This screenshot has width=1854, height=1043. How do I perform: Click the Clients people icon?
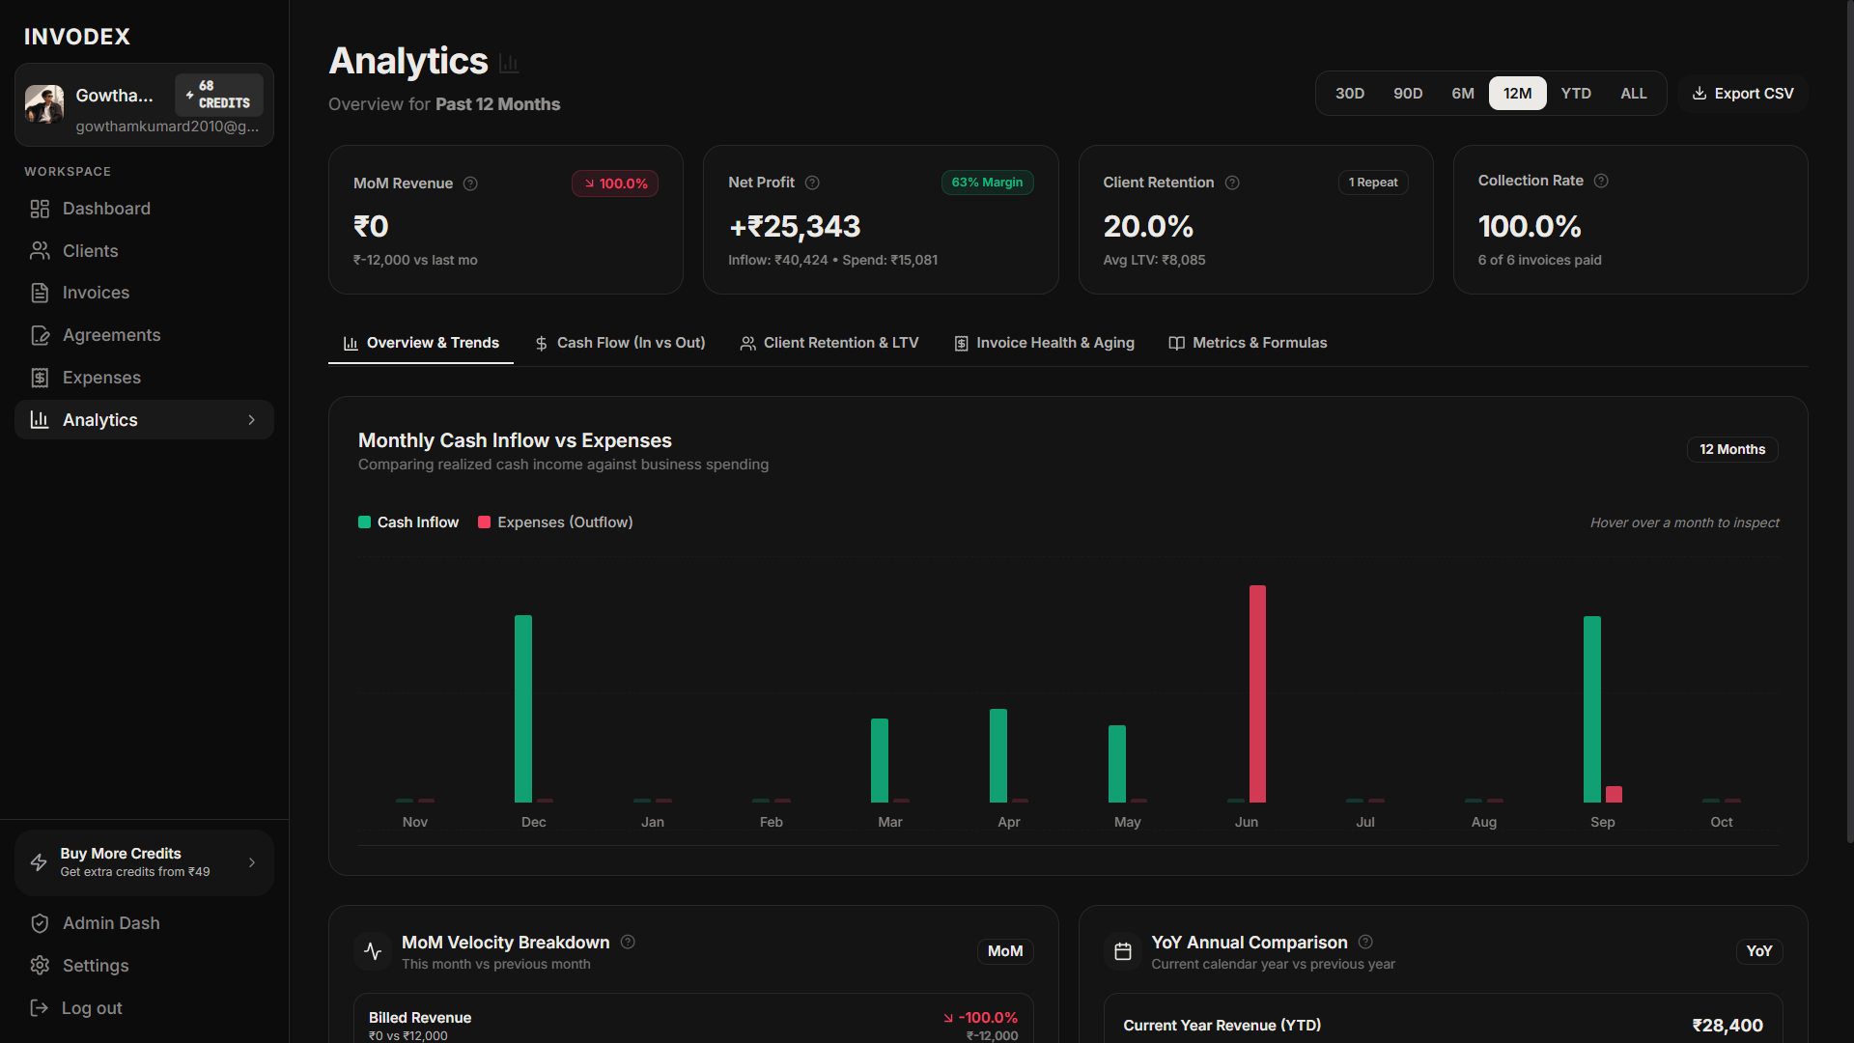point(40,251)
